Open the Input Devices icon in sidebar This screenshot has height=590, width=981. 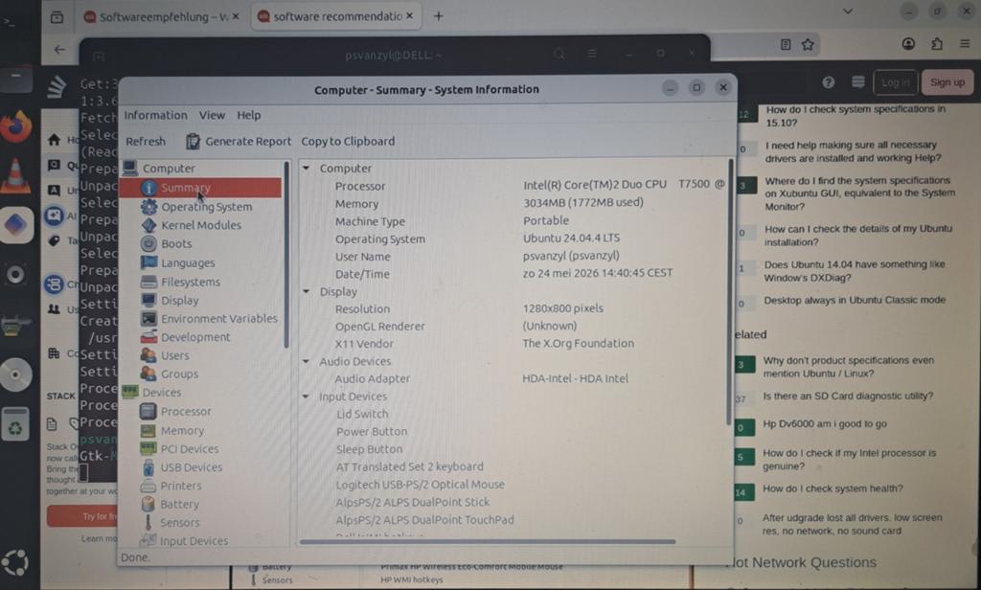point(148,540)
